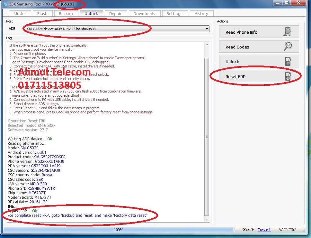Click the phone magnifier icon on Read Phone Info
This screenshot has height=238, width=311.
(x=287, y=32)
